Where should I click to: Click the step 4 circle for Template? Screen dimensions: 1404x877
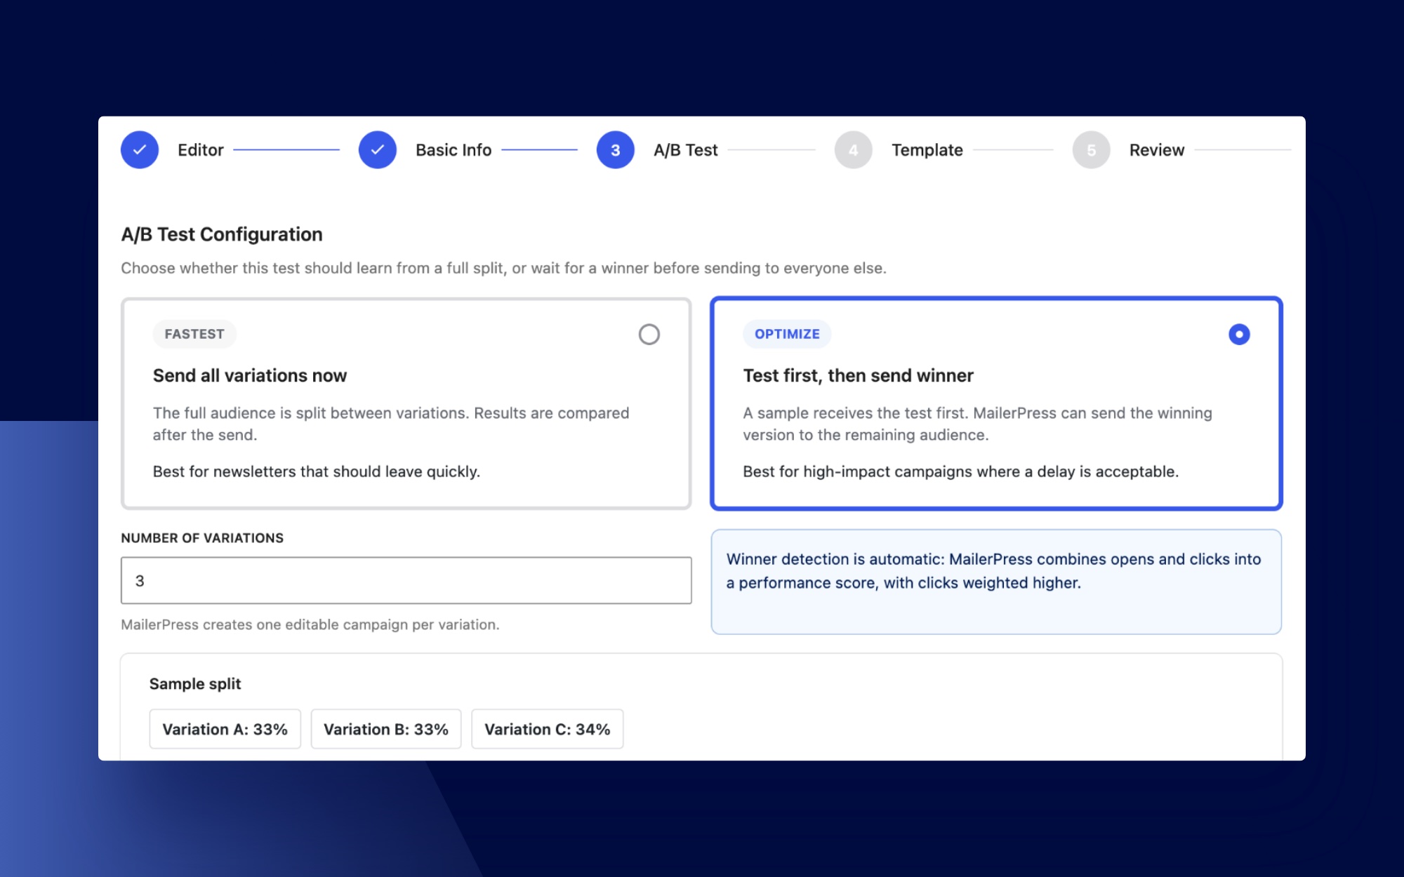click(x=854, y=149)
